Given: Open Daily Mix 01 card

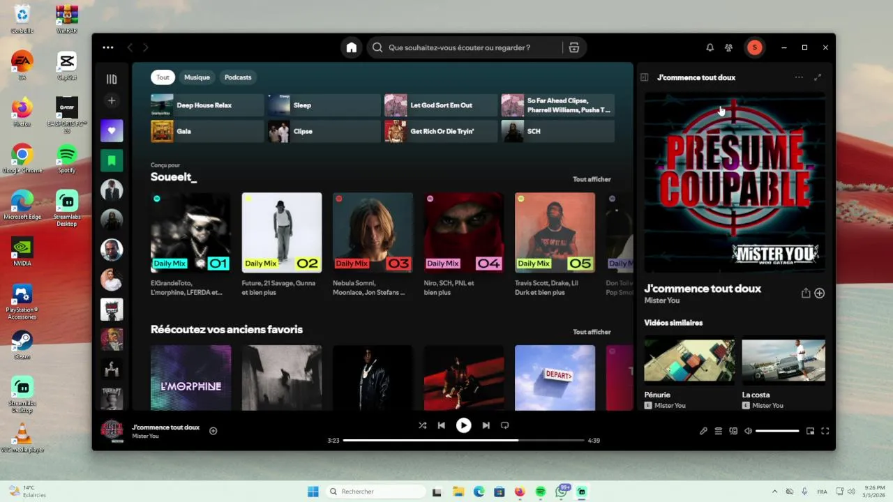Looking at the screenshot, I should click(x=190, y=245).
